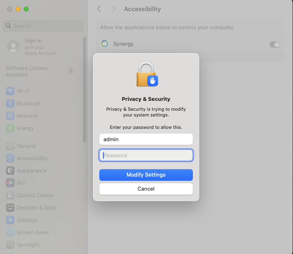The height and width of the screenshot is (254, 293).
Task: Toggle the Synergy accessibility switch
Action: click(x=275, y=44)
